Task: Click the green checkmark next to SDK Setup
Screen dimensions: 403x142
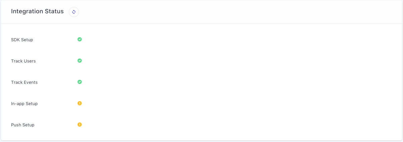Action: (x=80, y=39)
